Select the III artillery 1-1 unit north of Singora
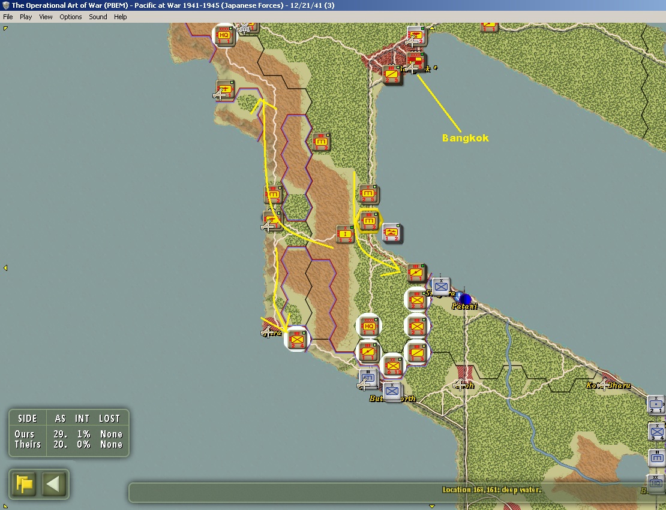 416,273
